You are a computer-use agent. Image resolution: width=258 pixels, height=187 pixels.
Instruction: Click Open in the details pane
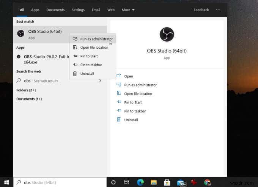click(129, 76)
